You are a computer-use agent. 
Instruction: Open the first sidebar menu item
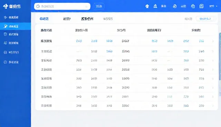16,17
